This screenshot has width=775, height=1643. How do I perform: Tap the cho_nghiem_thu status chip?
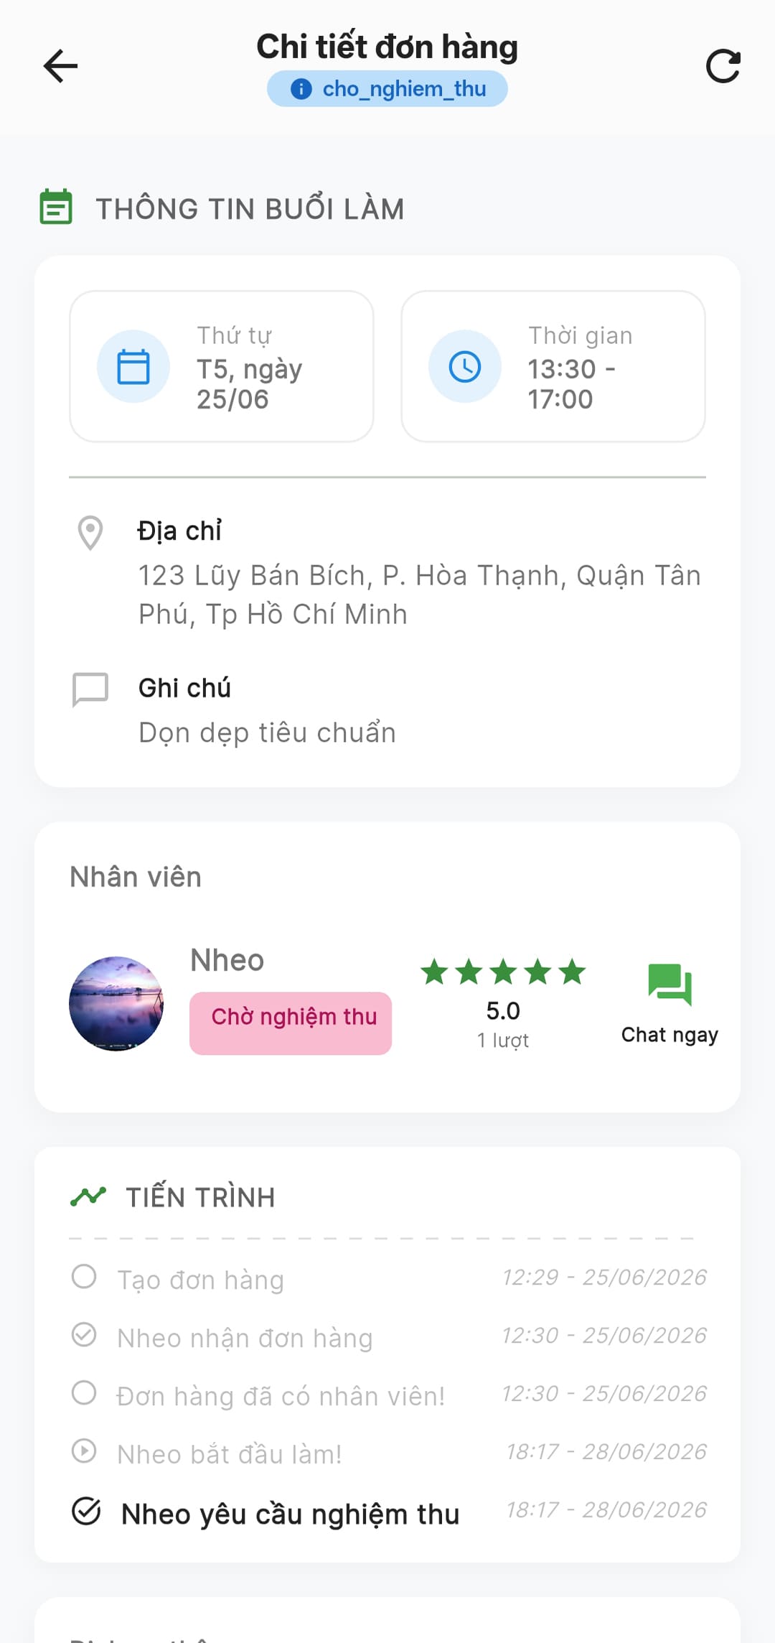(x=387, y=89)
